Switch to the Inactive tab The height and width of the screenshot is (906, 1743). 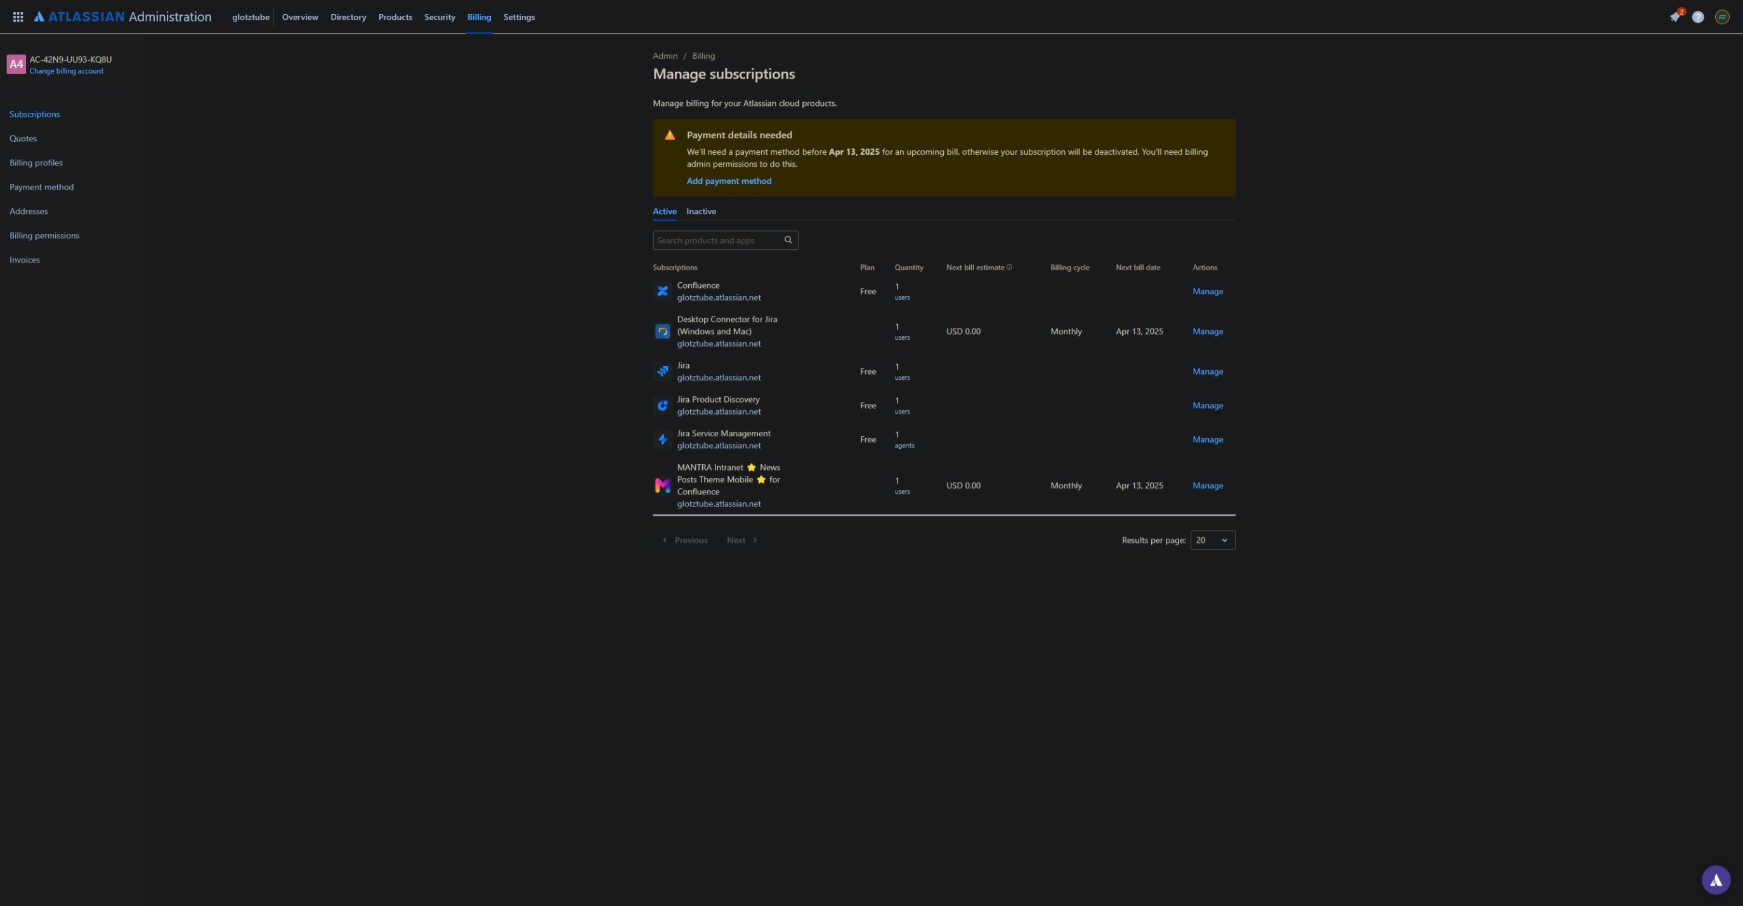701,212
